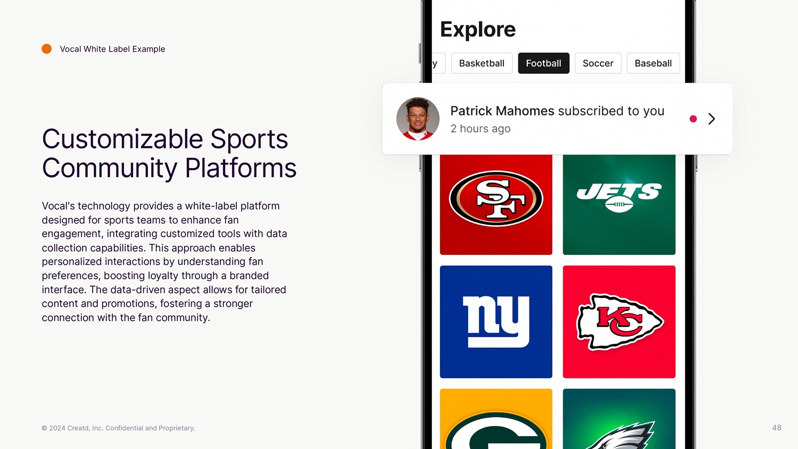Click the profile photo in the notification
This screenshot has width=798, height=449.
418,119
